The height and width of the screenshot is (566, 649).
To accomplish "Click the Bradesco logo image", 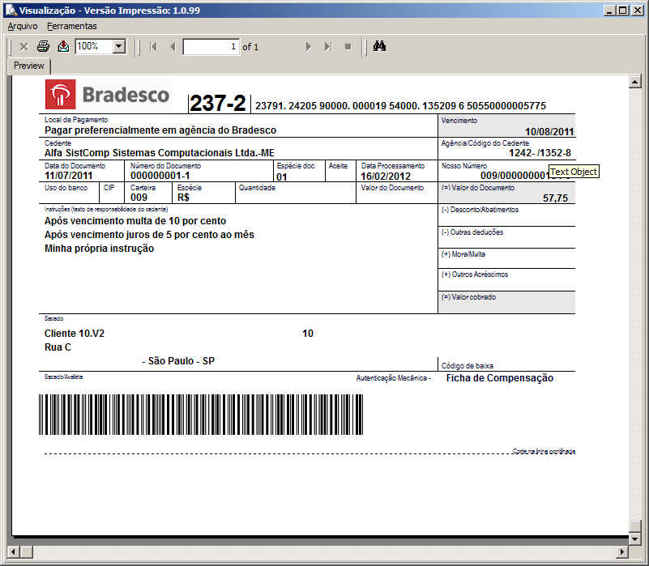I will pyautogui.click(x=108, y=94).
